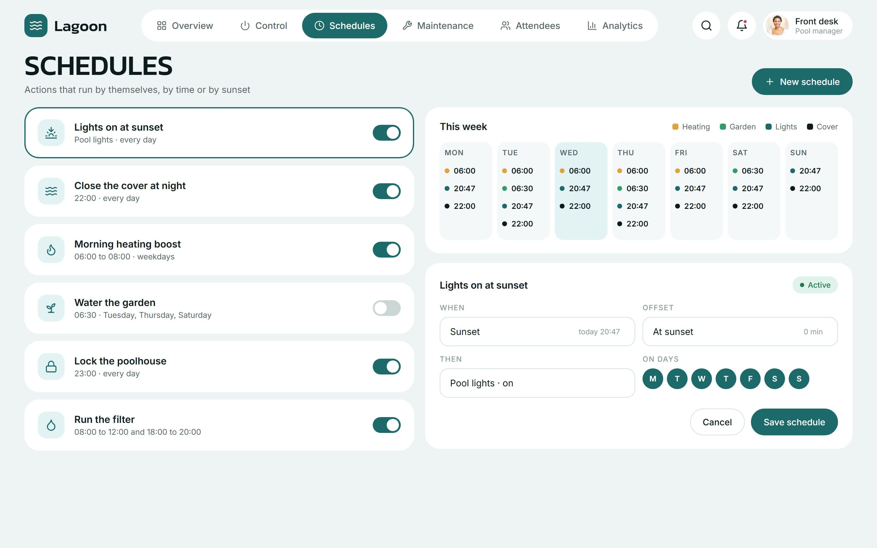The image size is (877, 548).
Task: Create a New schedule
Action: point(802,82)
